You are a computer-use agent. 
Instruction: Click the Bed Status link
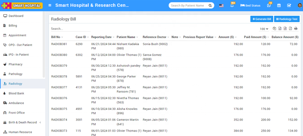tap(250, 6)
